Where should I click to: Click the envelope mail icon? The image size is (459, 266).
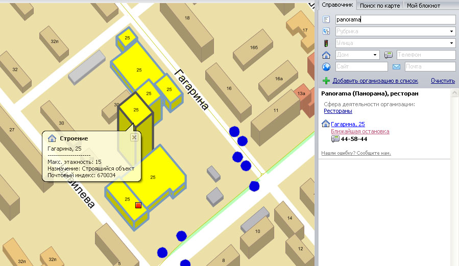click(x=396, y=67)
